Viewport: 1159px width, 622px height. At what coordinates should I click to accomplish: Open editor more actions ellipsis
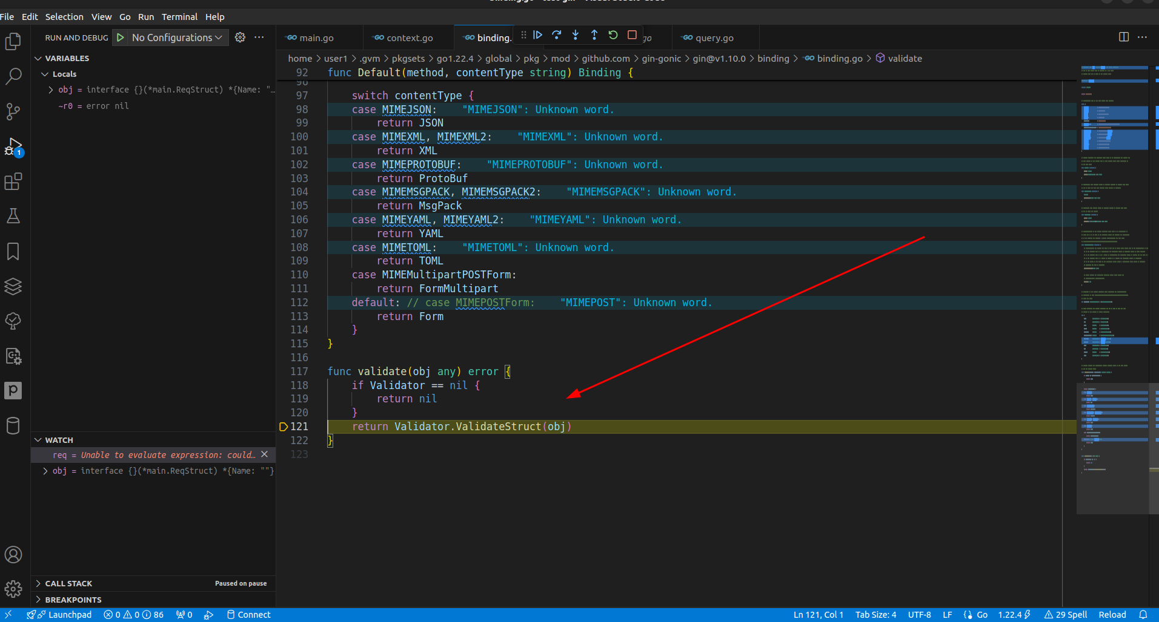pyautogui.click(x=1143, y=37)
